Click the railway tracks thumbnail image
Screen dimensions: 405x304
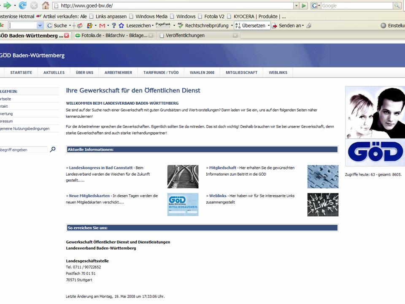coord(183,176)
